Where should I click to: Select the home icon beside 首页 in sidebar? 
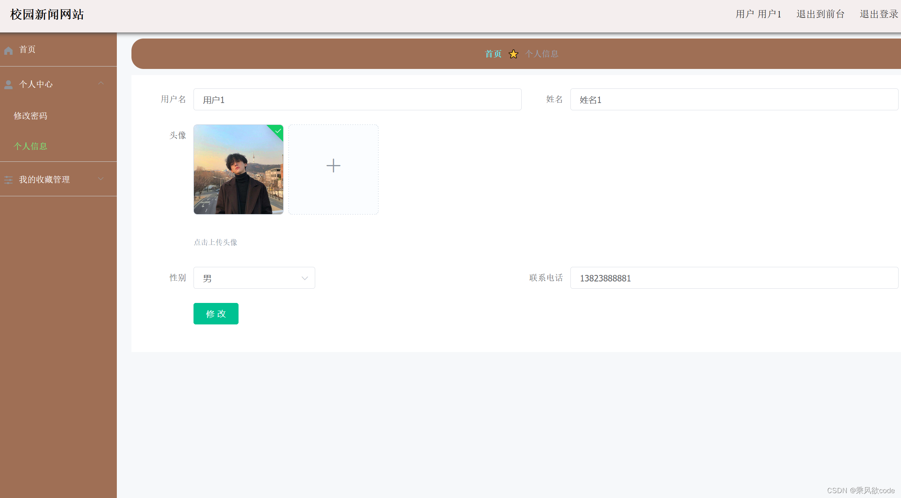click(x=9, y=49)
